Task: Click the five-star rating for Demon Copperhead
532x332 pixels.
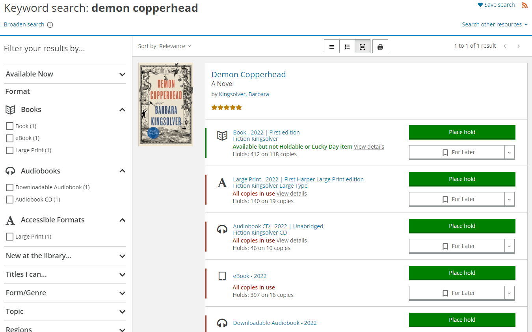Action: tap(227, 107)
